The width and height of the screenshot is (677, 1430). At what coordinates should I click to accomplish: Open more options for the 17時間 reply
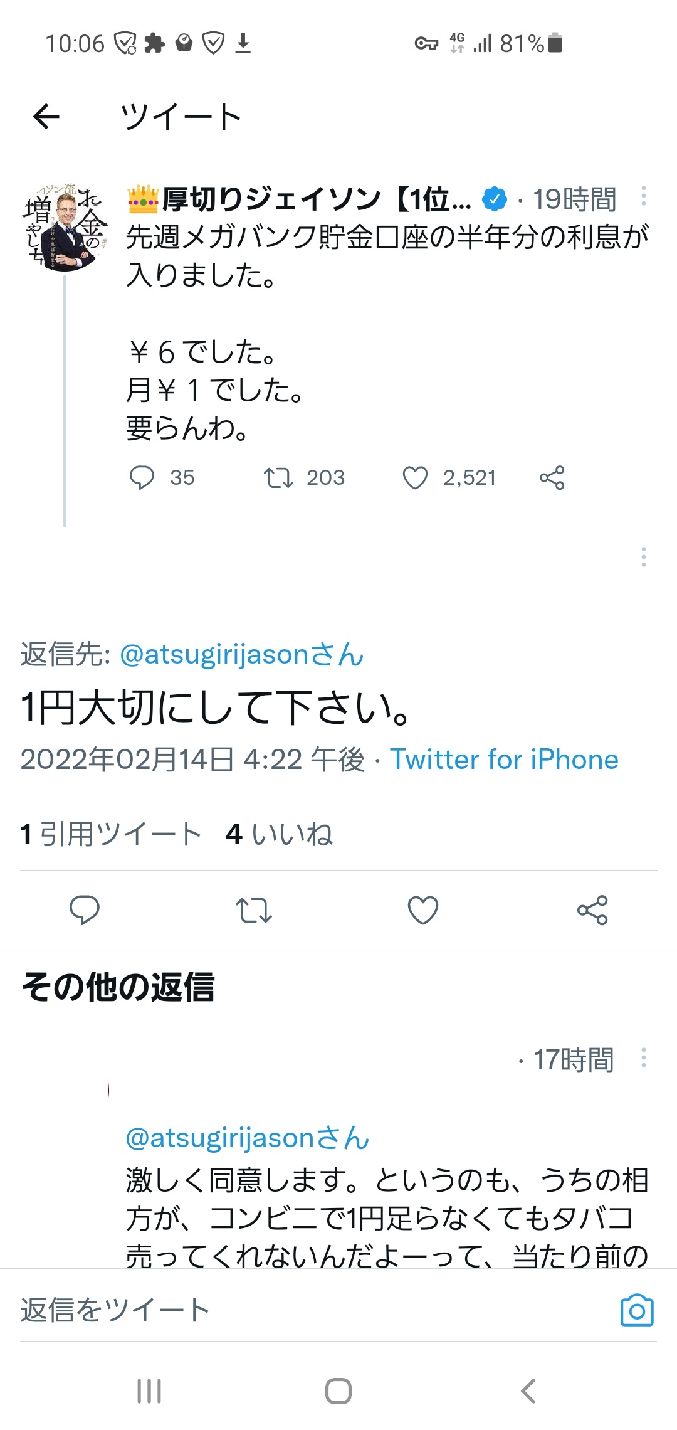point(643,1058)
